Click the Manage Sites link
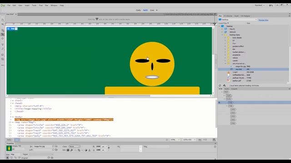 point(264,20)
